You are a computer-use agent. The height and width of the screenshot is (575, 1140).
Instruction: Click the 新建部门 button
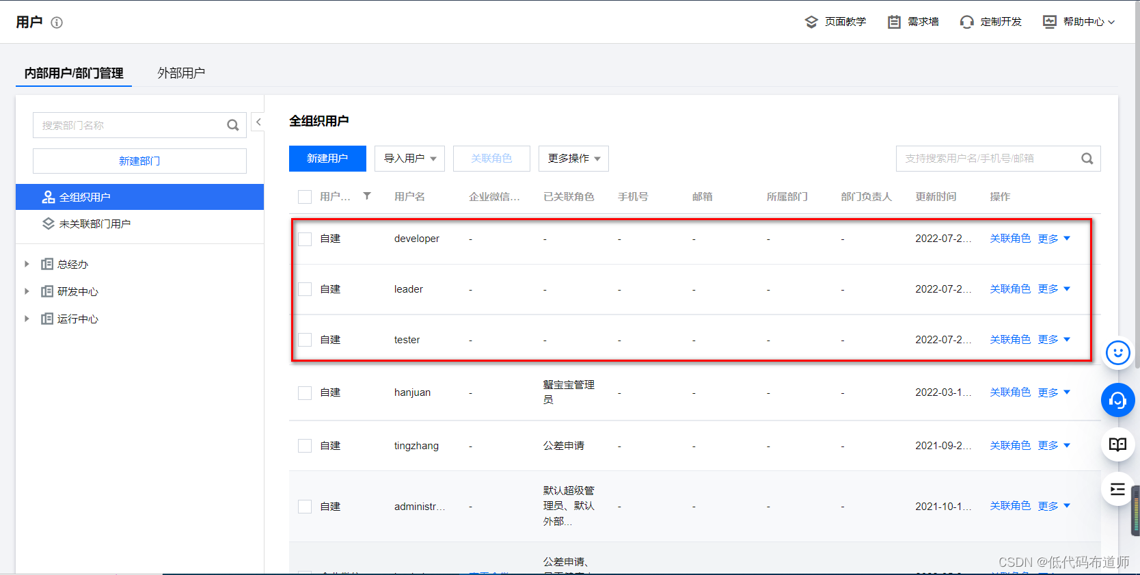pos(139,161)
